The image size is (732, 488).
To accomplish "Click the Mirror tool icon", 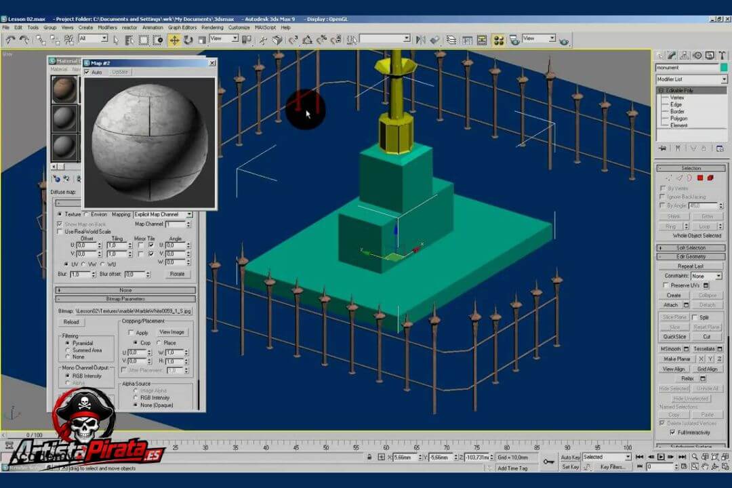I will (421, 40).
